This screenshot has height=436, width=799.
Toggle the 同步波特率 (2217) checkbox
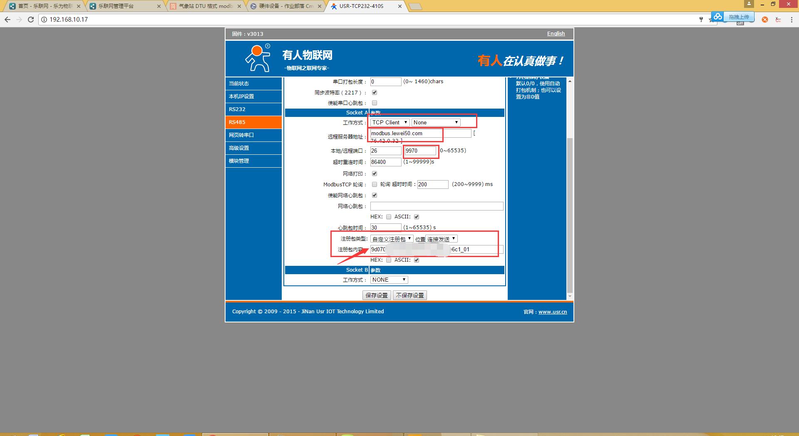(x=375, y=92)
